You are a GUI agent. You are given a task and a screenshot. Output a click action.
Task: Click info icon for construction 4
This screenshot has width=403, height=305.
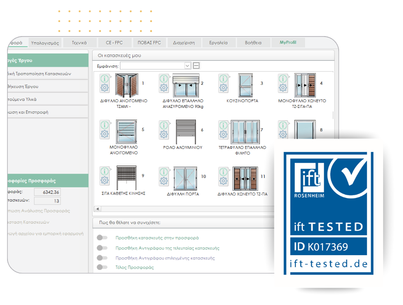coord(283,78)
